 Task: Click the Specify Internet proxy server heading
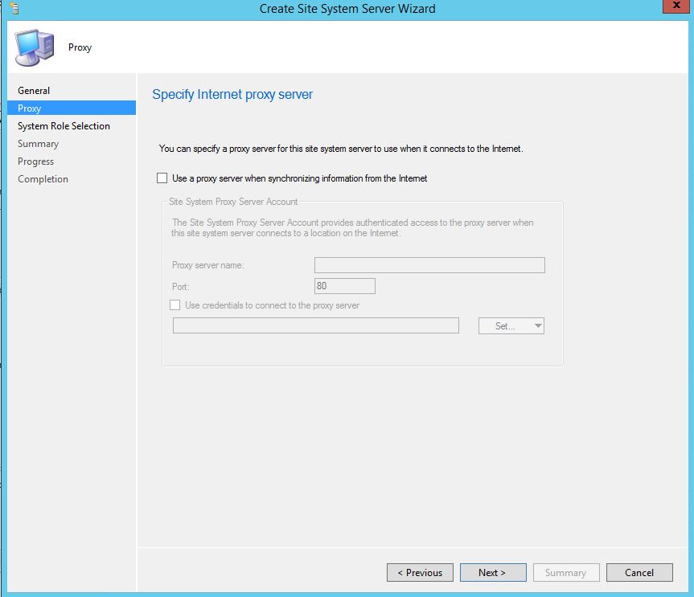point(232,94)
